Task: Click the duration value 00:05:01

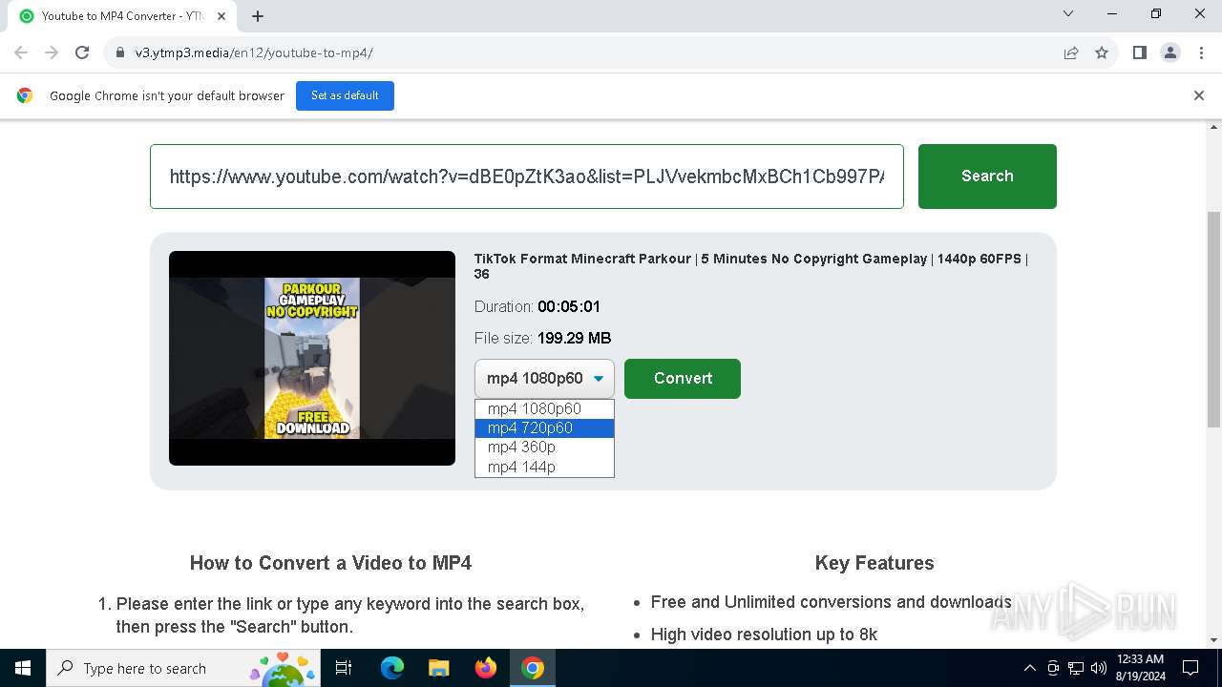Action: click(x=569, y=306)
